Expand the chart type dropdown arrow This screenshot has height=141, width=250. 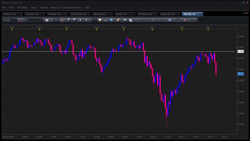51,20
